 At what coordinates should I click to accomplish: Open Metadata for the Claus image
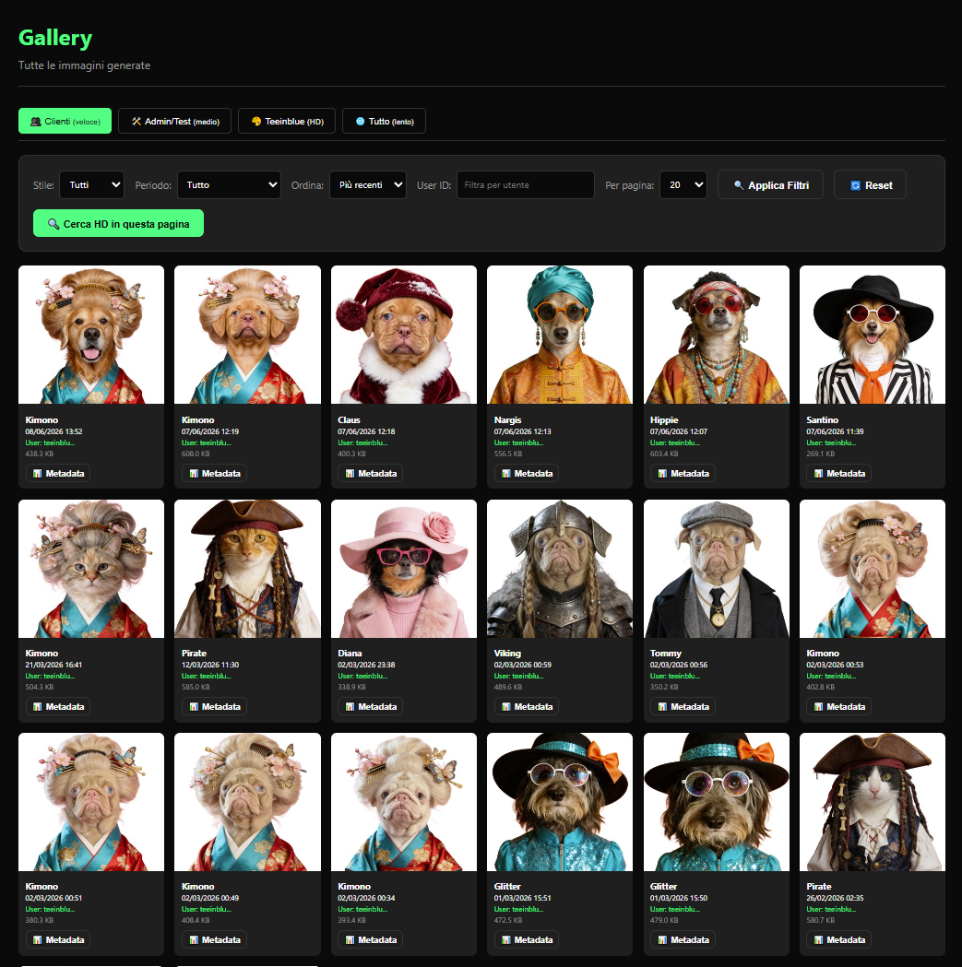click(370, 474)
